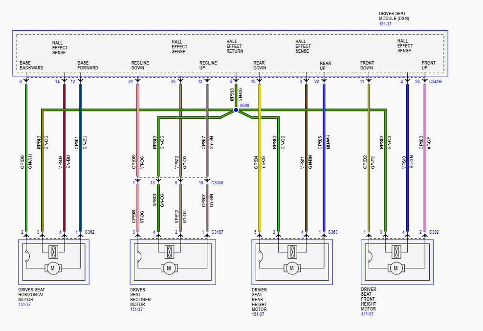Click the Driver Seat Module (DSM) title
483x331 pixels.
tap(394, 16)
